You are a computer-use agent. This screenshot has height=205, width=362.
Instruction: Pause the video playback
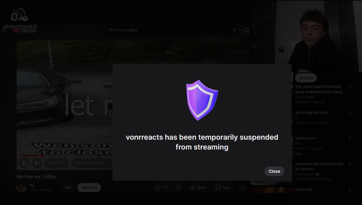pyautogui.click(x=24, y=163)
